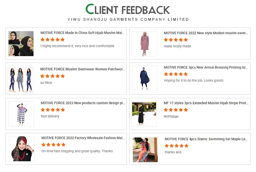
Task: Click the star rating above 'fast delivery'
Action: pyautogui.click(x=53, y=110)
